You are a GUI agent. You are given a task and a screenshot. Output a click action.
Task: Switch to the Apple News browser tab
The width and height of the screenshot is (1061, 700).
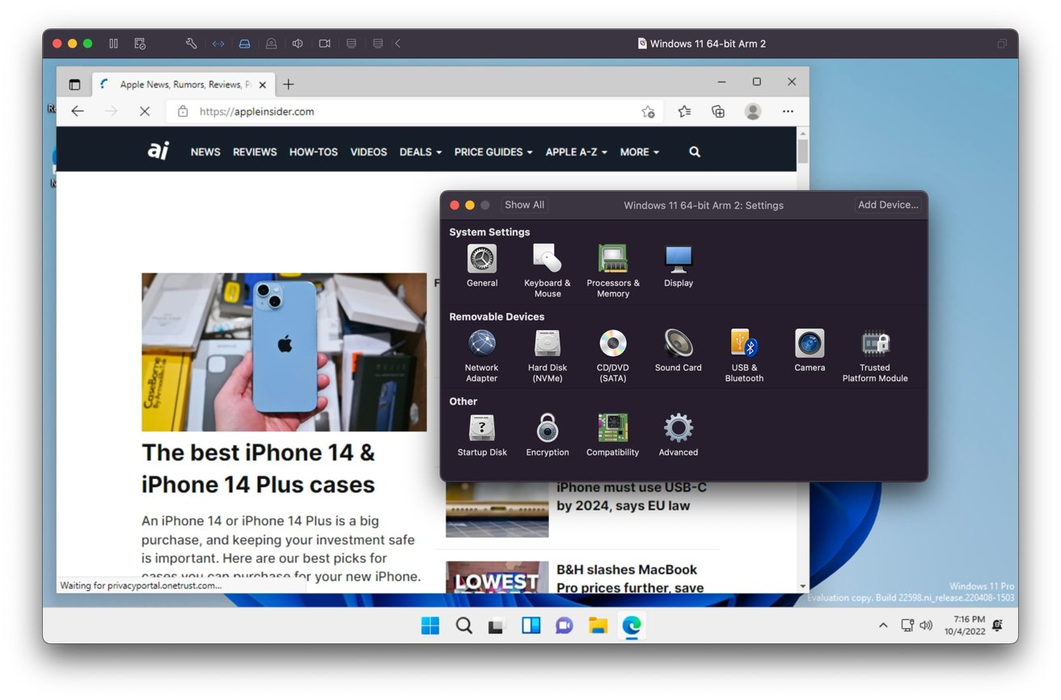point(184,84)
